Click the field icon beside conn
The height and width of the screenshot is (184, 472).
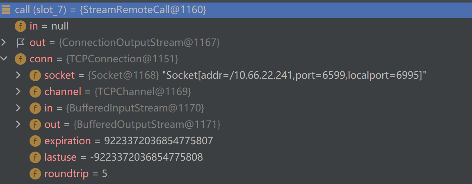tap(20, 59)
